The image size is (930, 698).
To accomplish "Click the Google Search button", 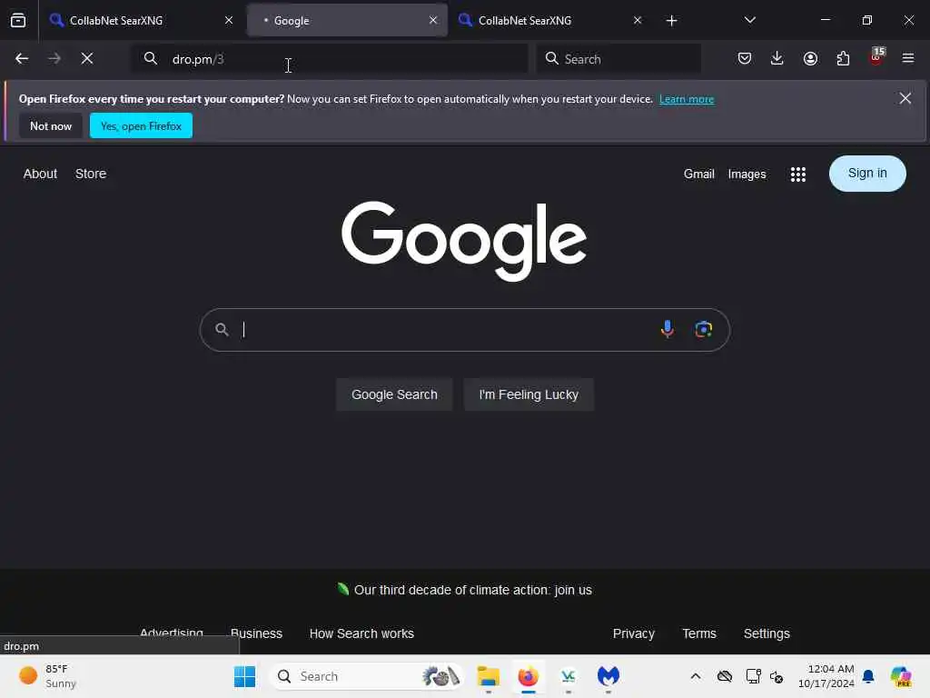I will [394, 394].
